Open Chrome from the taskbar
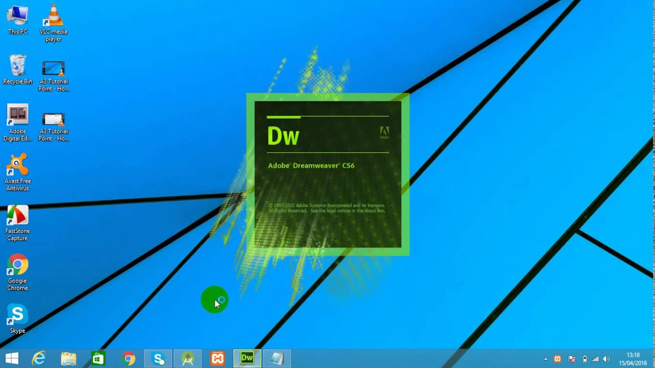This screenshot has width=655, height=368. pos(128,358)
